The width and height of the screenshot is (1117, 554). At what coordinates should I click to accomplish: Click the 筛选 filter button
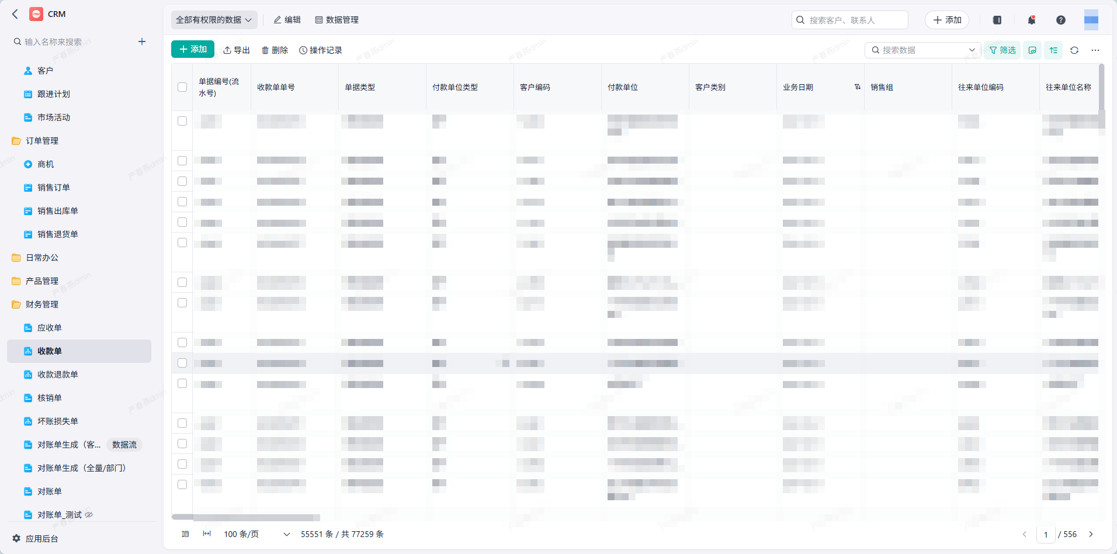point(1002,50)
